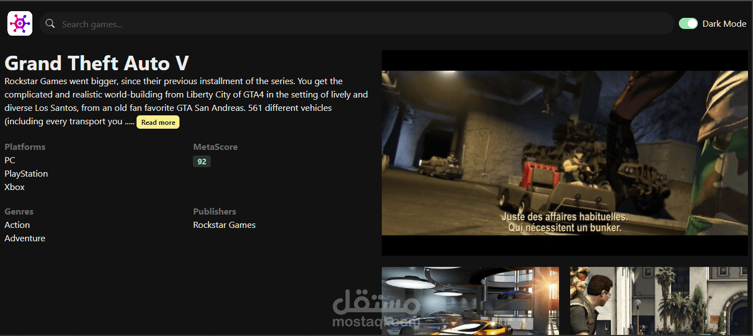This screenshot has height=336, width=753.
Task: Click the Read more button
Action: pyautogui.click(x=158, y=122)
